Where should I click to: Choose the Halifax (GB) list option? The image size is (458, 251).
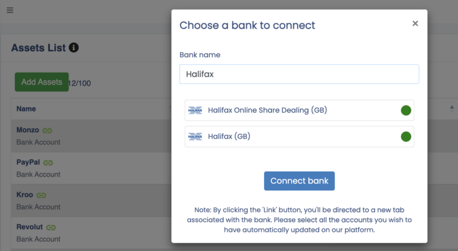pos(229,137)
